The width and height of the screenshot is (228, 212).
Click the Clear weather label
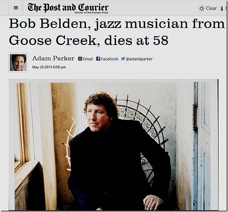coord(211,8)
